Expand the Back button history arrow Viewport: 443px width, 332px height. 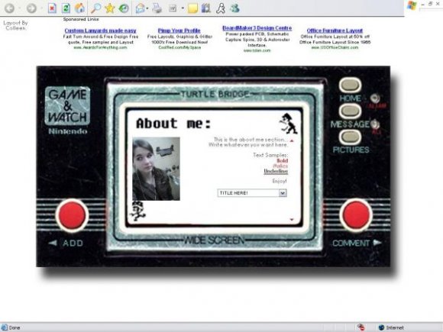19,8
